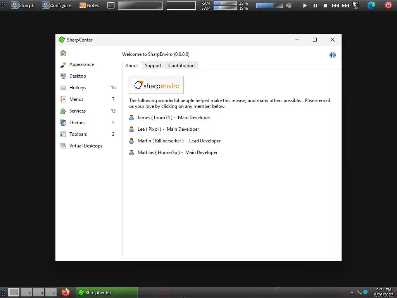Open the Notes toolbar button
Screen dimensions: 397x298
89,5
